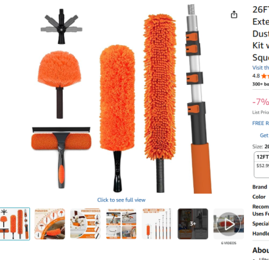The image size is (269, 260).
Task: Visit the brand store link
Action: 261,68
